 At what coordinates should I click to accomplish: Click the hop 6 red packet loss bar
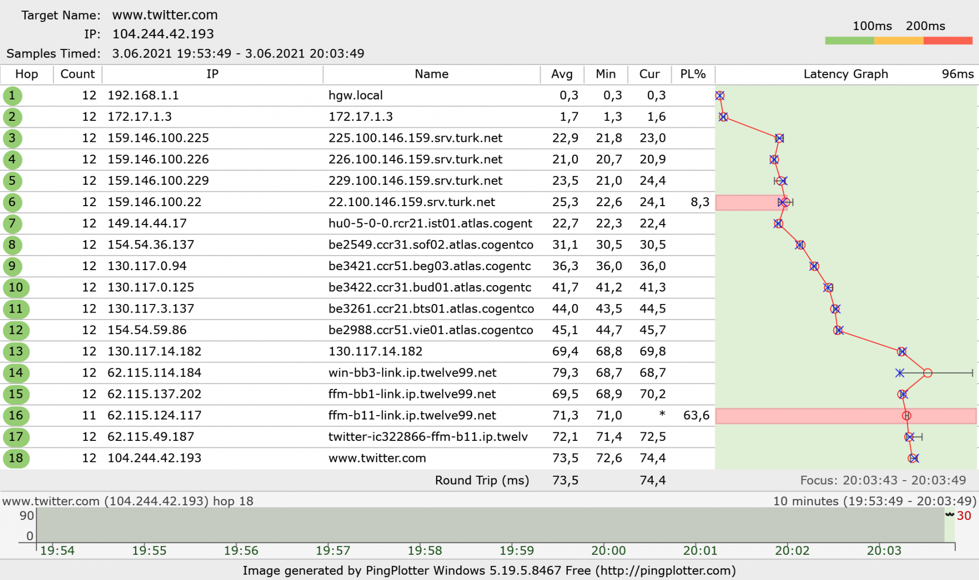tap(751, 202)
